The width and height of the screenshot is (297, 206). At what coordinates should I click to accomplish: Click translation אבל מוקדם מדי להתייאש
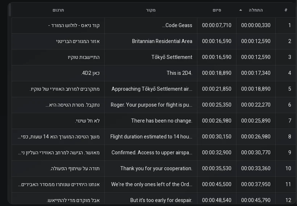[58, 198]
